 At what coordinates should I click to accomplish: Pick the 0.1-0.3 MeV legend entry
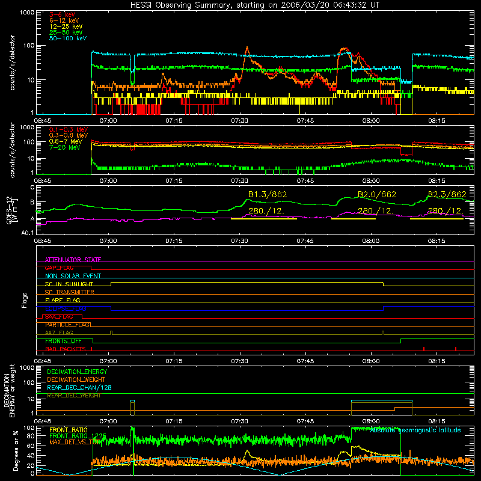[x=69, y=129]
